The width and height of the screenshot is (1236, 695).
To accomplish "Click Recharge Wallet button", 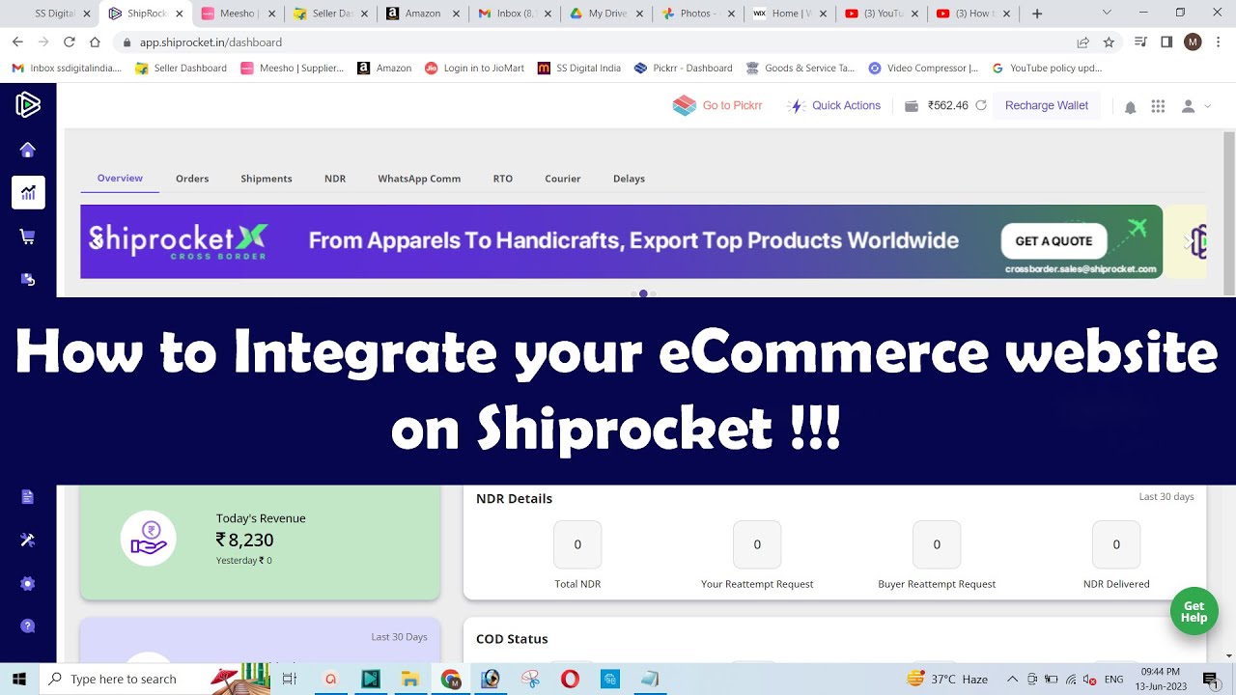I will [x=1047, y=105].
